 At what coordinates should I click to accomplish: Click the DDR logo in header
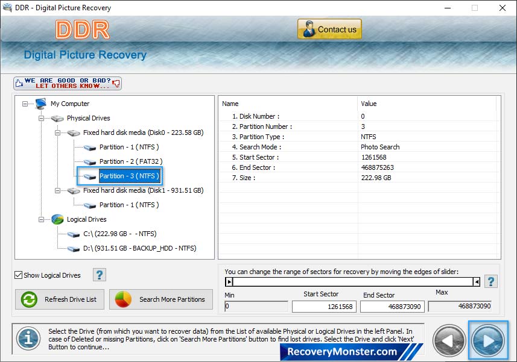pos(83,30)
